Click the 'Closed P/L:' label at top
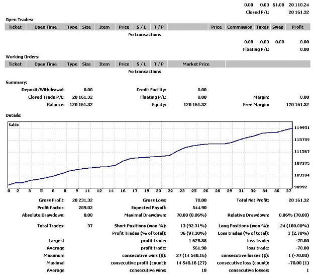This screenshot has width=314, height=274. (x=257, y=12)
